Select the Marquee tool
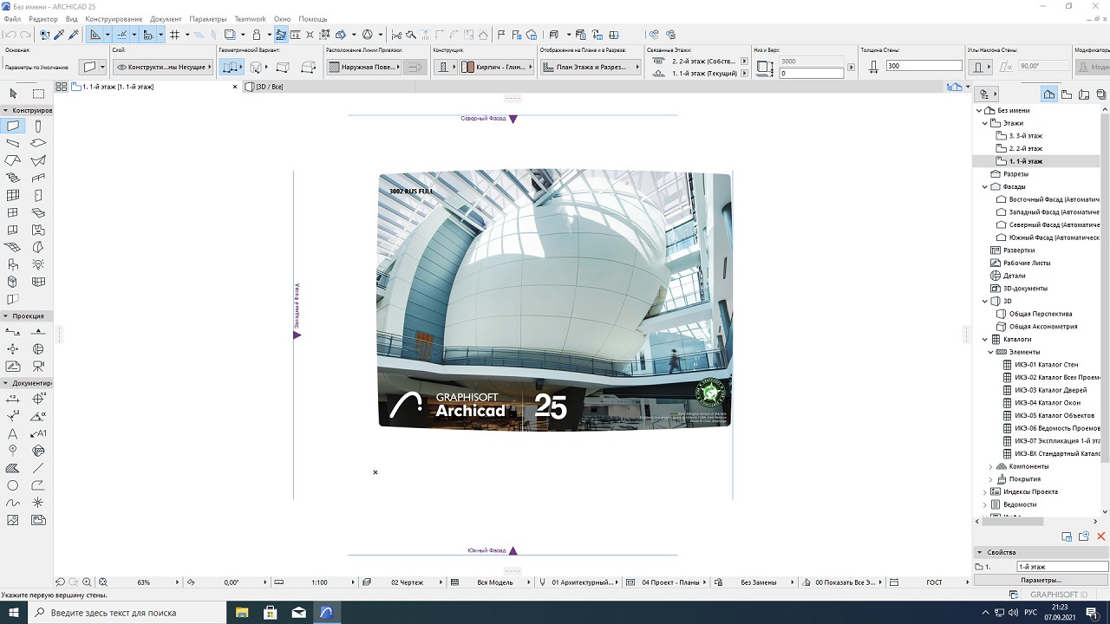Viewport: 1110px width, 624px height. point(38,94)
